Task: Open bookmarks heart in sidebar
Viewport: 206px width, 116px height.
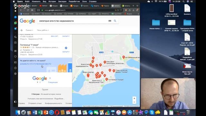Action: coord(15,57)
